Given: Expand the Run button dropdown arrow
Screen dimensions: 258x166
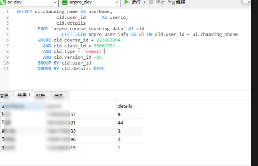Looking at the screenshot, I should coord(144,2).
